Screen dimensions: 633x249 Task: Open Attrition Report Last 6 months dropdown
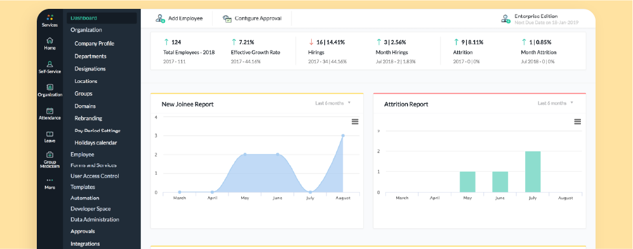[x=556, y=103]
